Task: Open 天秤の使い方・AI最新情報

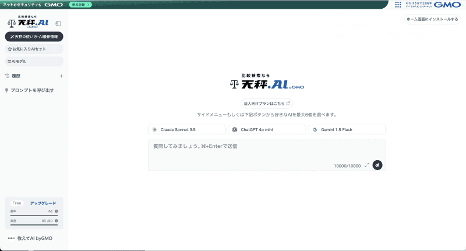Action: click(x=34, y=37)
